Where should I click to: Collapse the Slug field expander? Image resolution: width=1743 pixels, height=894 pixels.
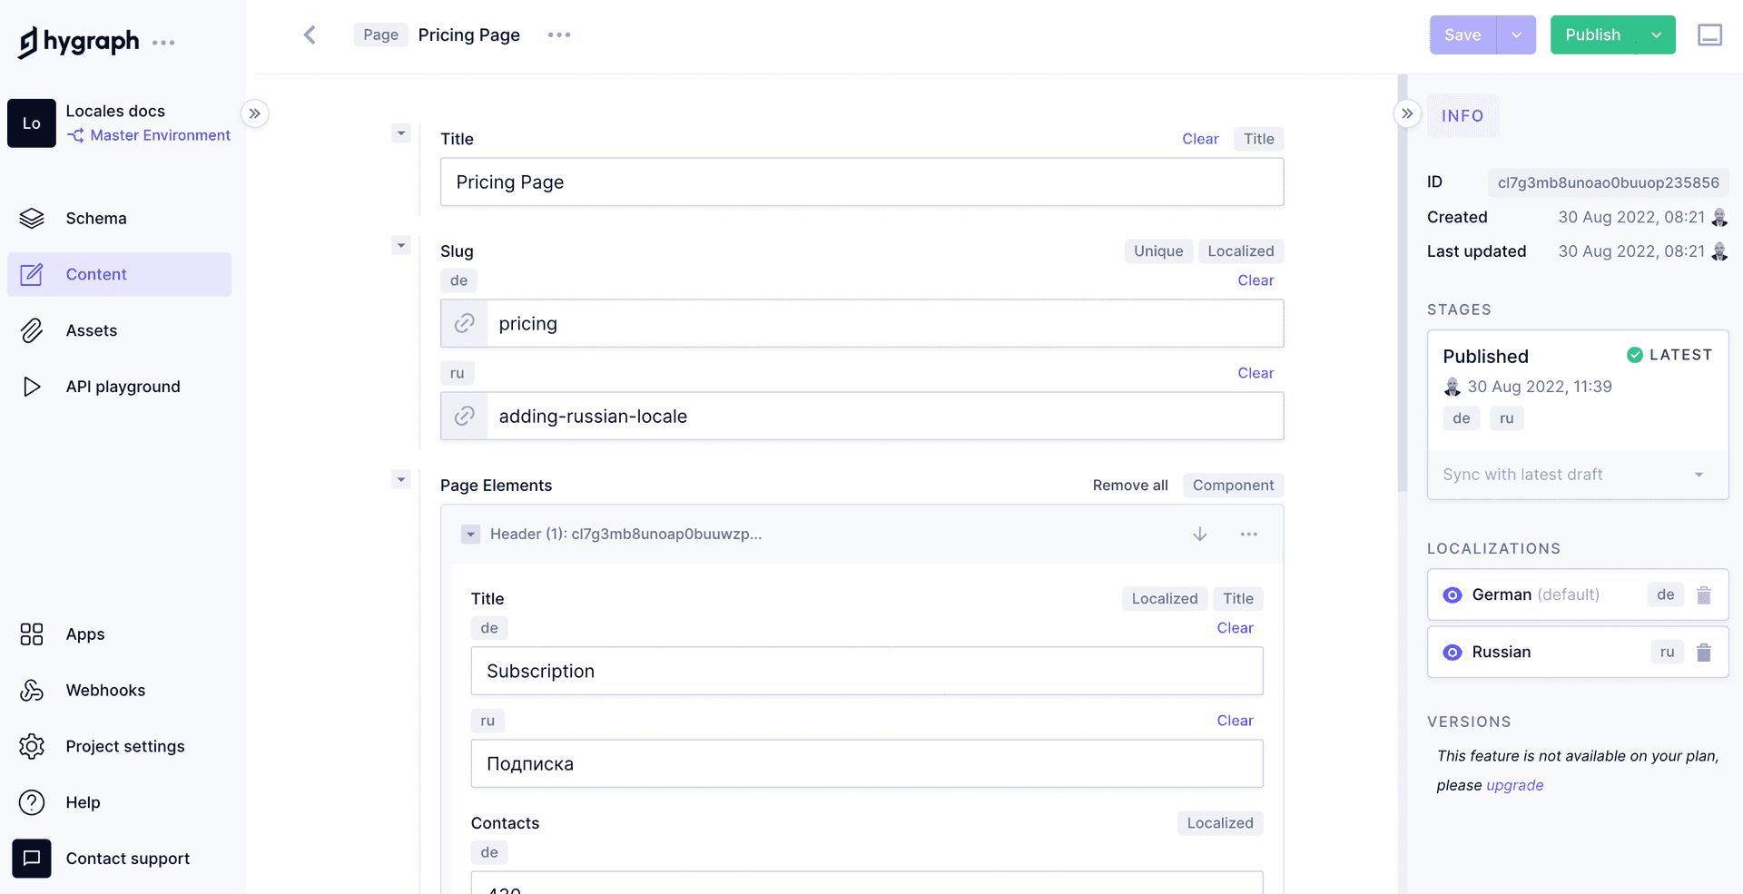pos(401,245)
